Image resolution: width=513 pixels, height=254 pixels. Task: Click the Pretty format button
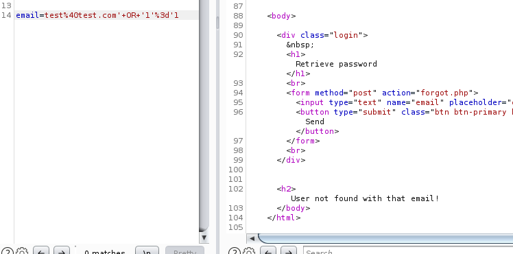(x=185, y=251)
